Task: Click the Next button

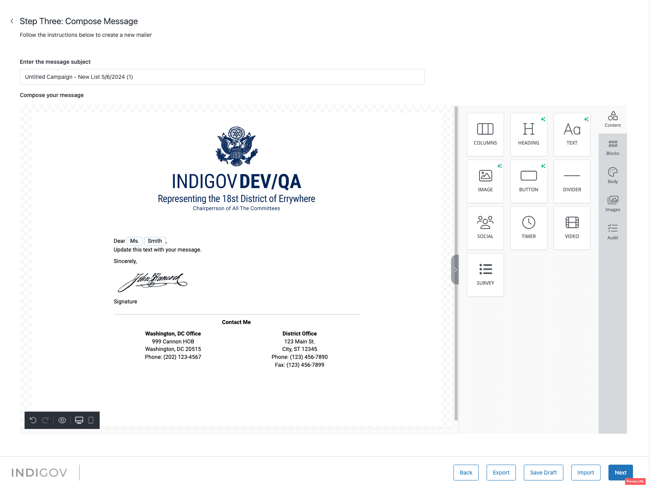Action: [x=621, y=473]
